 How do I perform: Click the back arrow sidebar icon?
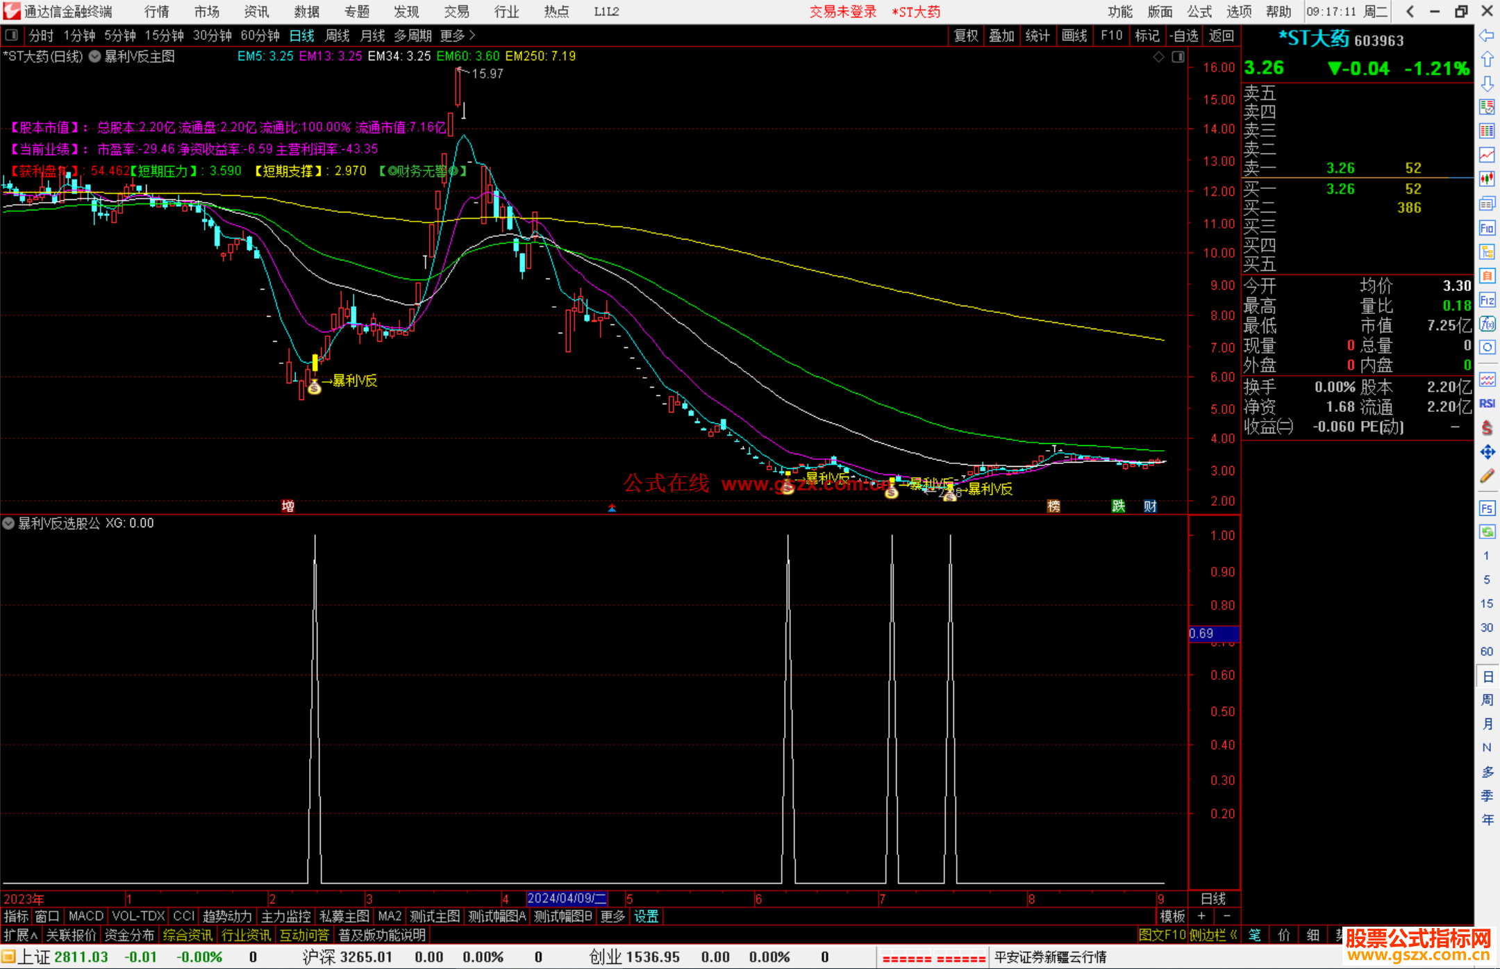1487,35
